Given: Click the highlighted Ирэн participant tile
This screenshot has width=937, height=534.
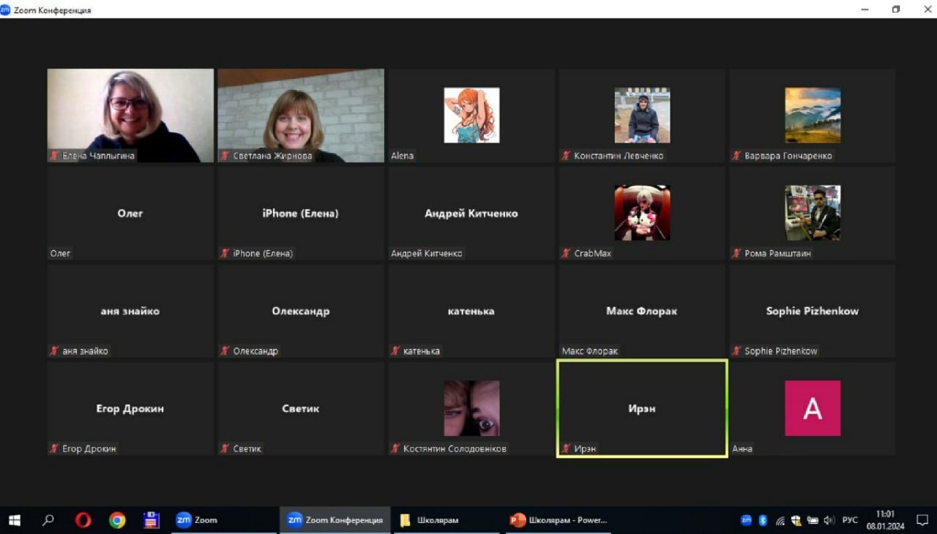Looking at the screenshot, I should tap(642, 408).
